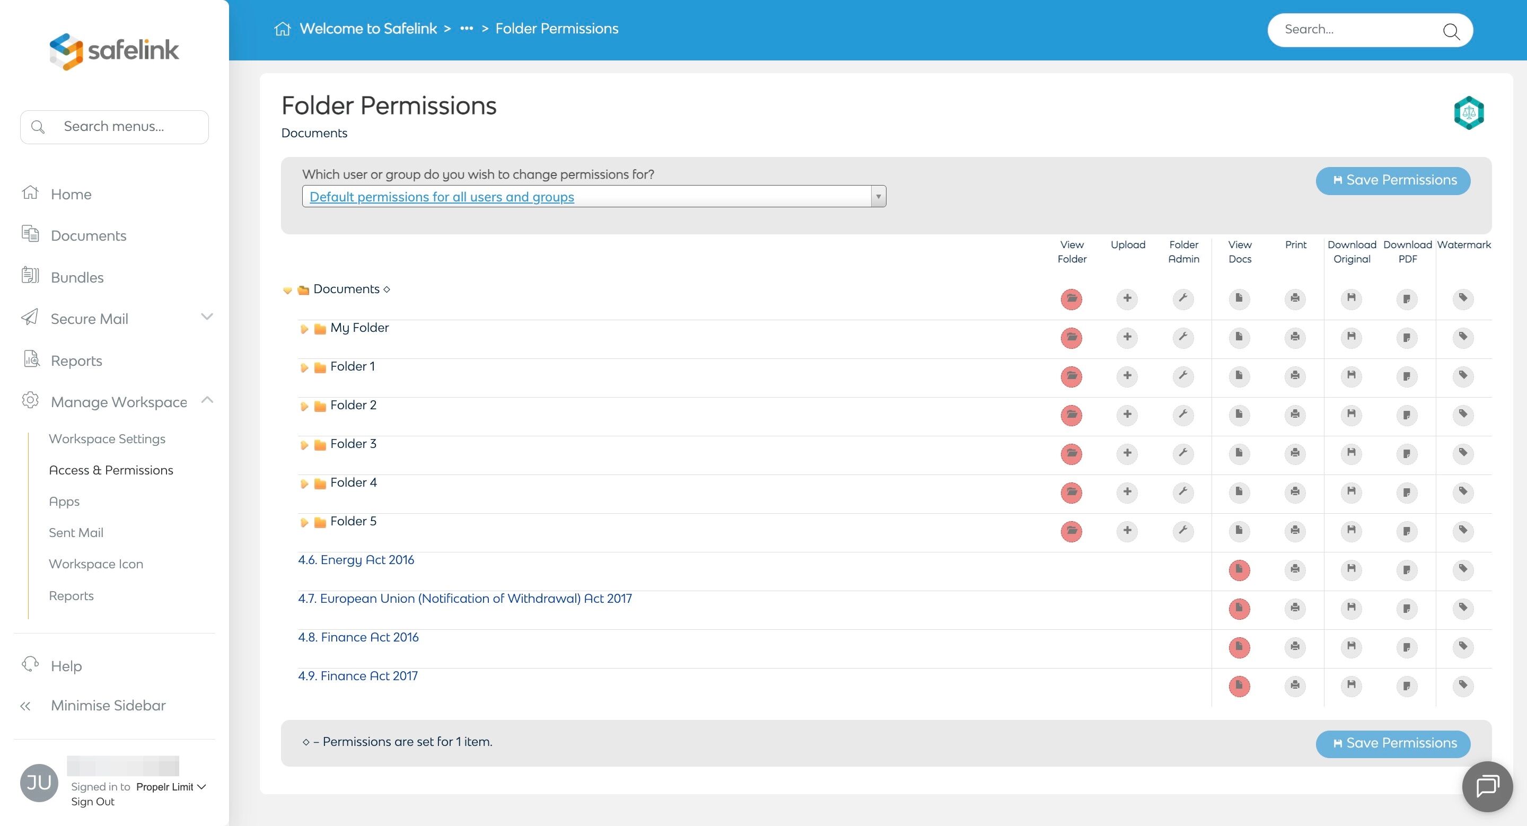
Task: Click the breadcrumb ellipsis icon
Action: point(467,29)
